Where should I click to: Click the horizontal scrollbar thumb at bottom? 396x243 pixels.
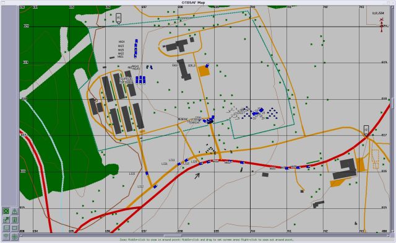(x=173, y=236)
